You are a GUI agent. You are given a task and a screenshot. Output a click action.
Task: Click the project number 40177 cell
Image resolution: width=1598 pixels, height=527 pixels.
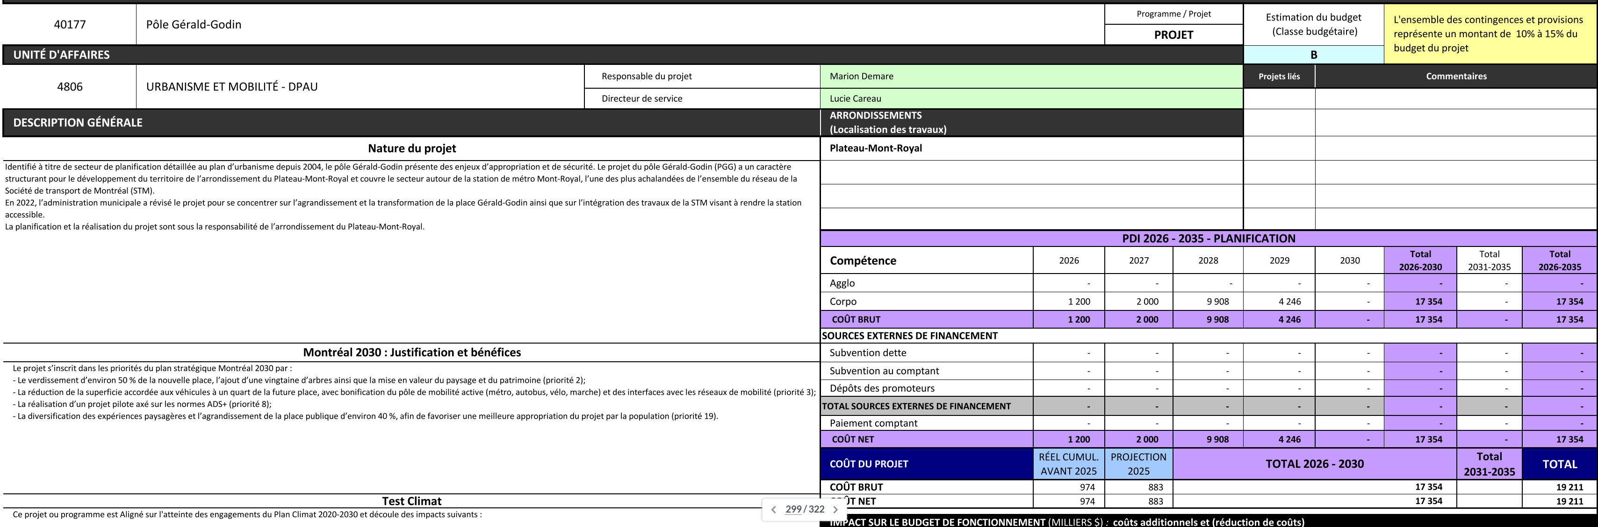[x=70, y=25]
